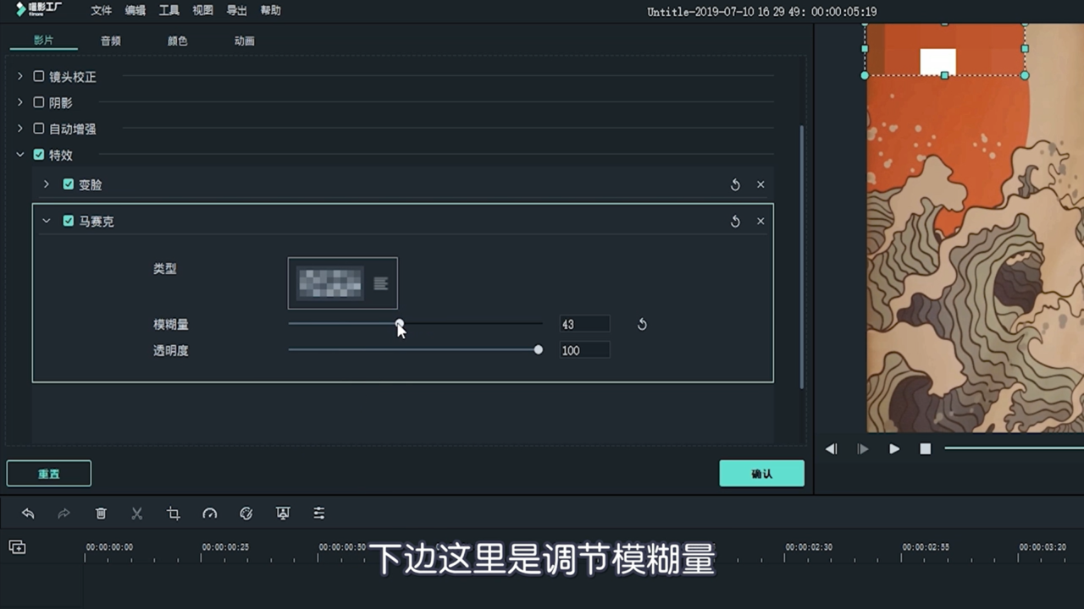Click timeline ruler at 00:00:02:55
Viewport: 1084px width, 609px height.
pyautogui.click(x=926, y=547)
